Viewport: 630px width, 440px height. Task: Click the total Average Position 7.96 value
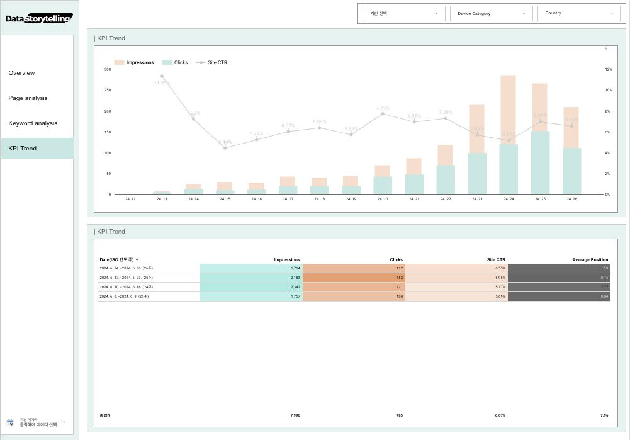coord(604,415)
